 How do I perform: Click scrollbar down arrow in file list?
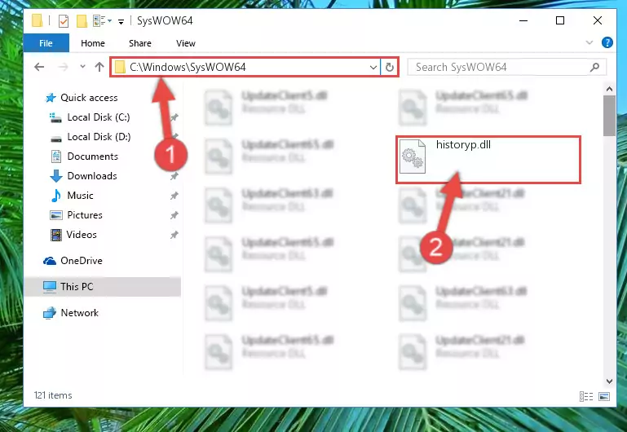tap(609, 381)
